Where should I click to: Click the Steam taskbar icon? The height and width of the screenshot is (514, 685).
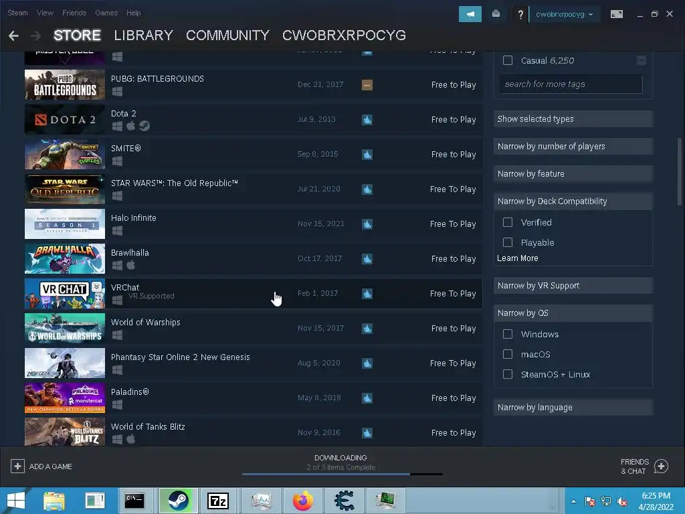178,501
